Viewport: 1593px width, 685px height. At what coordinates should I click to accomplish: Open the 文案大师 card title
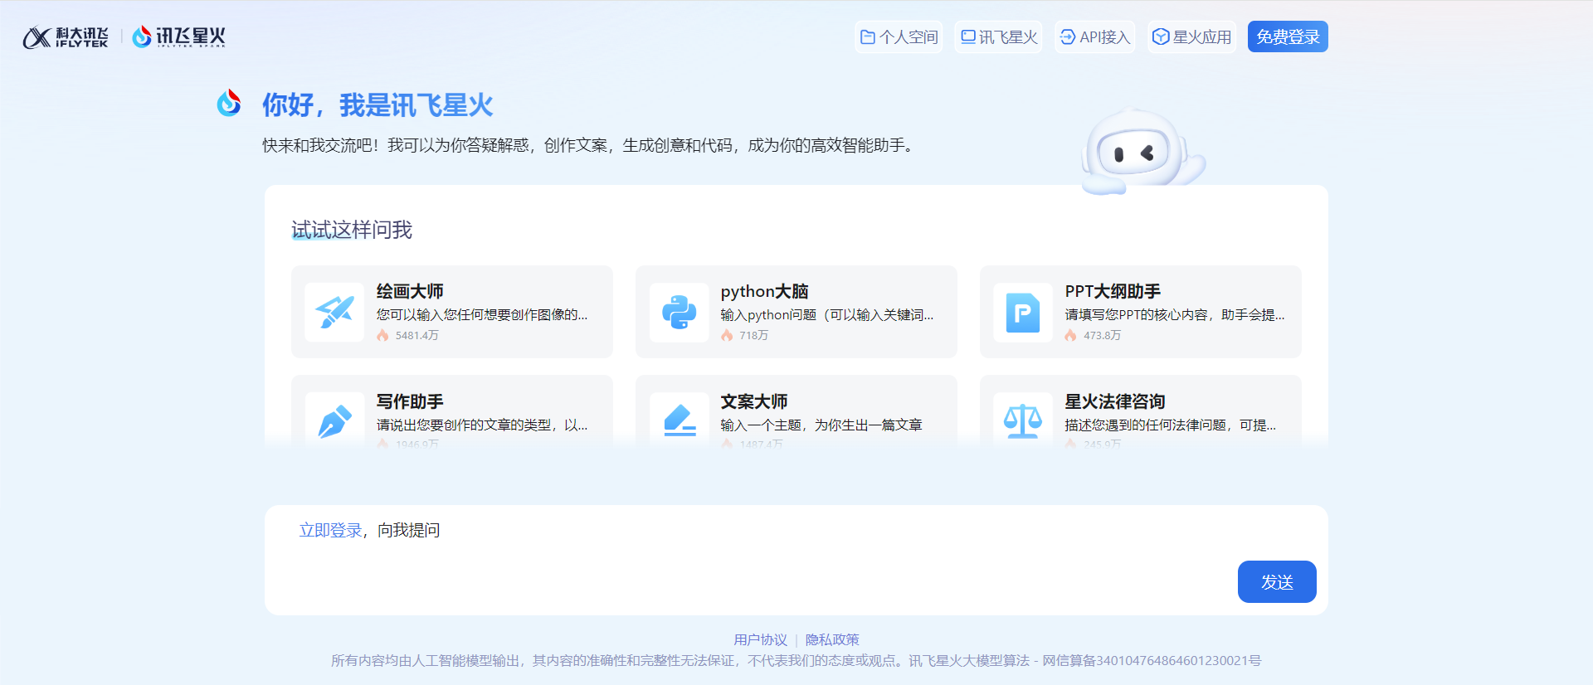coord(754,401)
